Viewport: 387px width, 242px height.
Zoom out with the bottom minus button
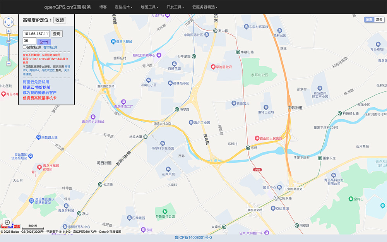[x=9, y=64]
